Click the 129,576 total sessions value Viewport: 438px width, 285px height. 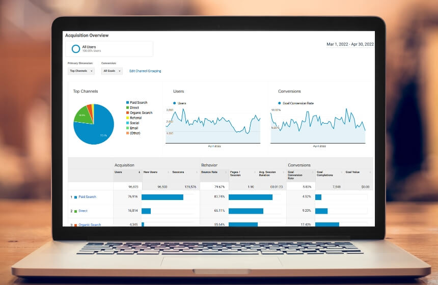click(x=190, y=187)
